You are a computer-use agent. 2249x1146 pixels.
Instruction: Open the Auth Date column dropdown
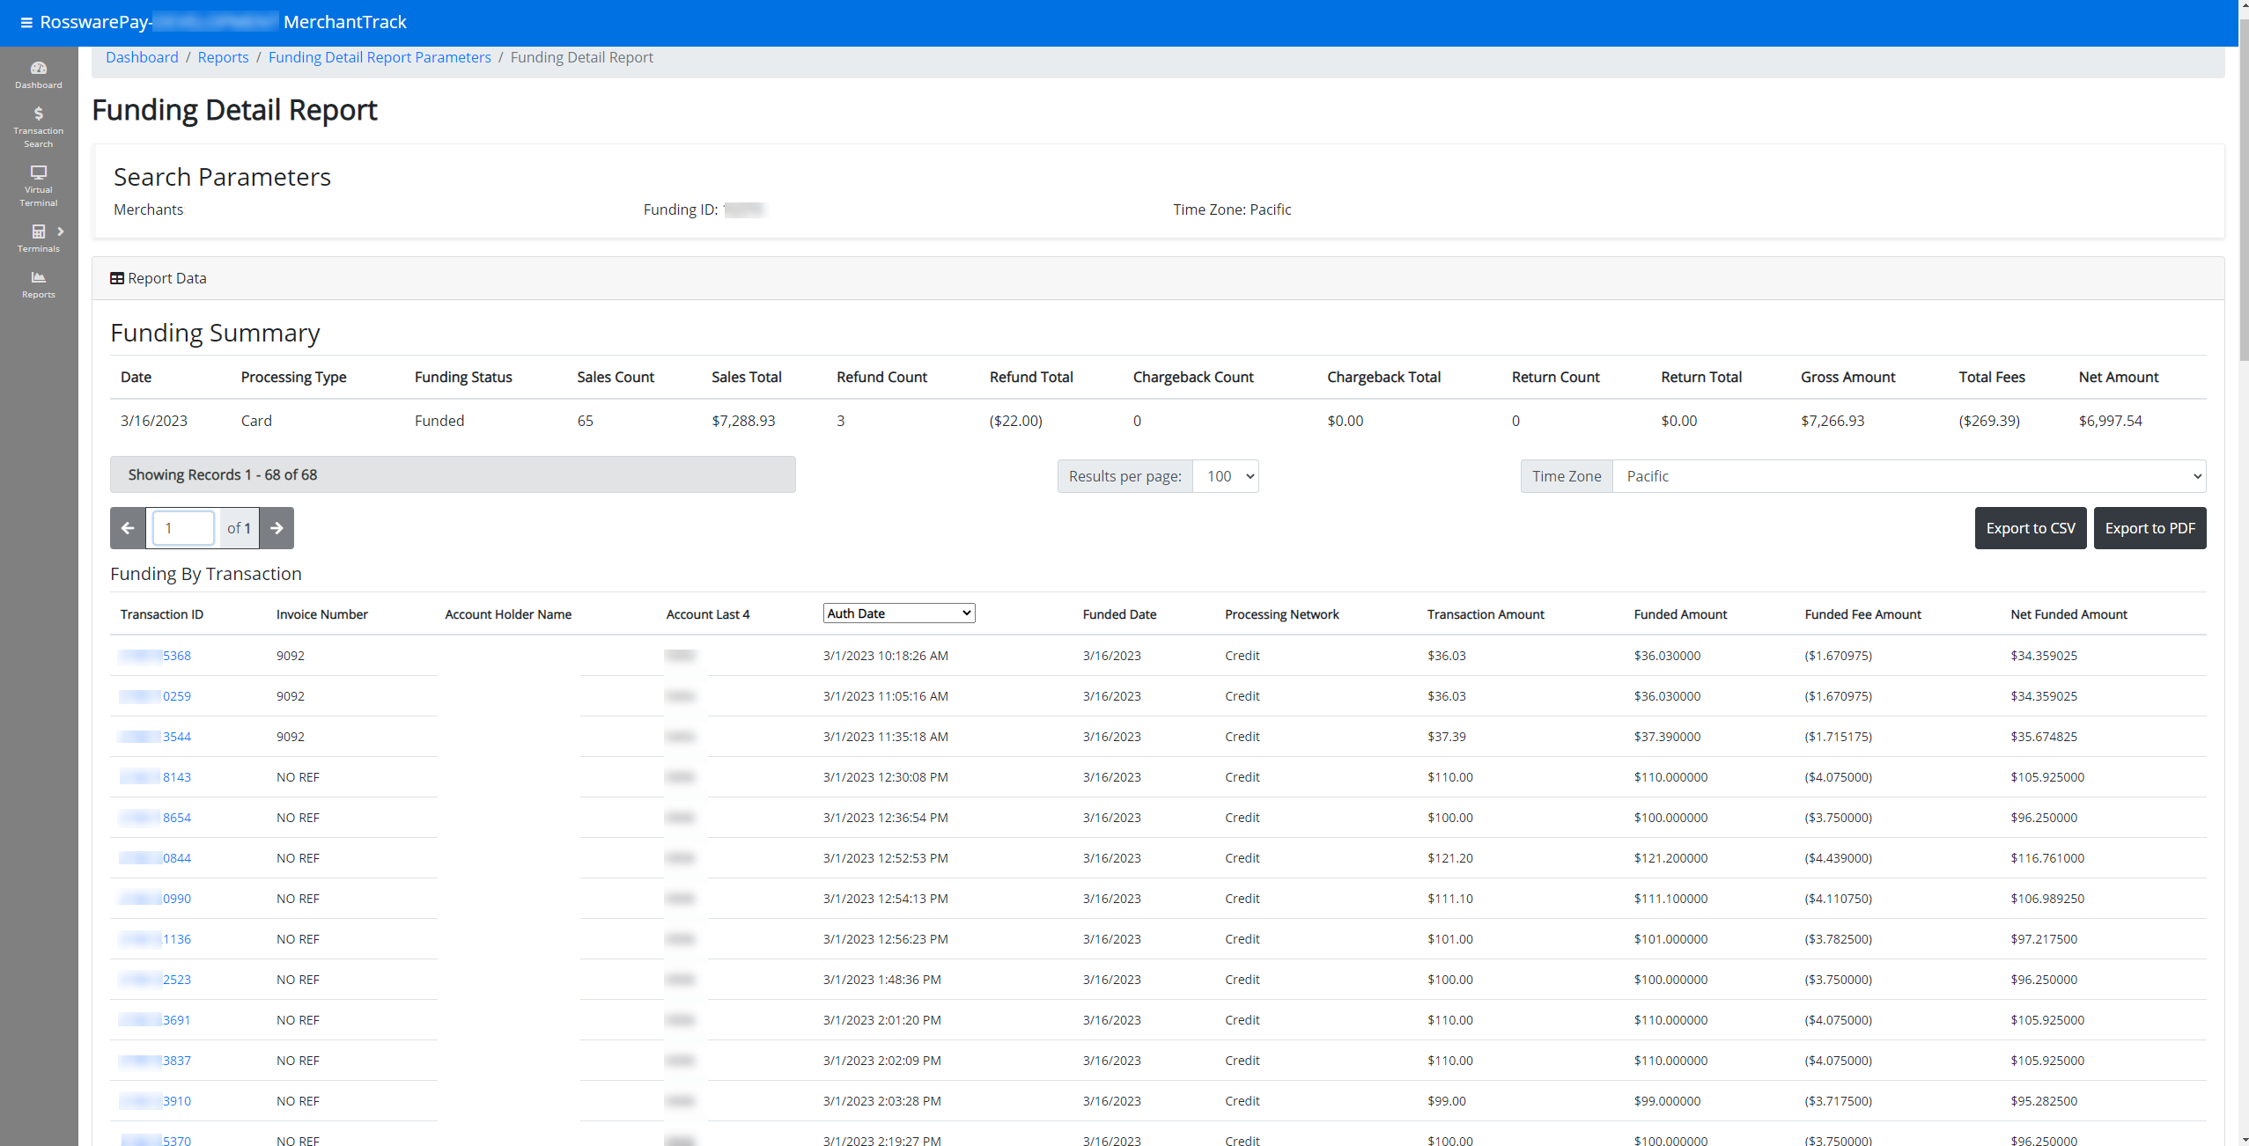click(x=898, y=613)
